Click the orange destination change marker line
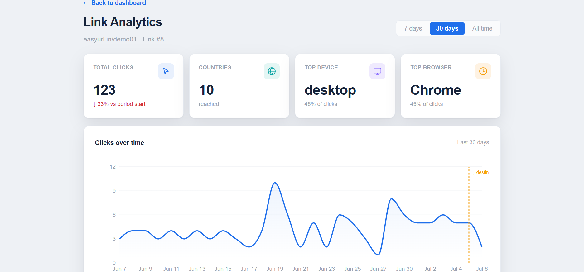 tap(469, 215)
